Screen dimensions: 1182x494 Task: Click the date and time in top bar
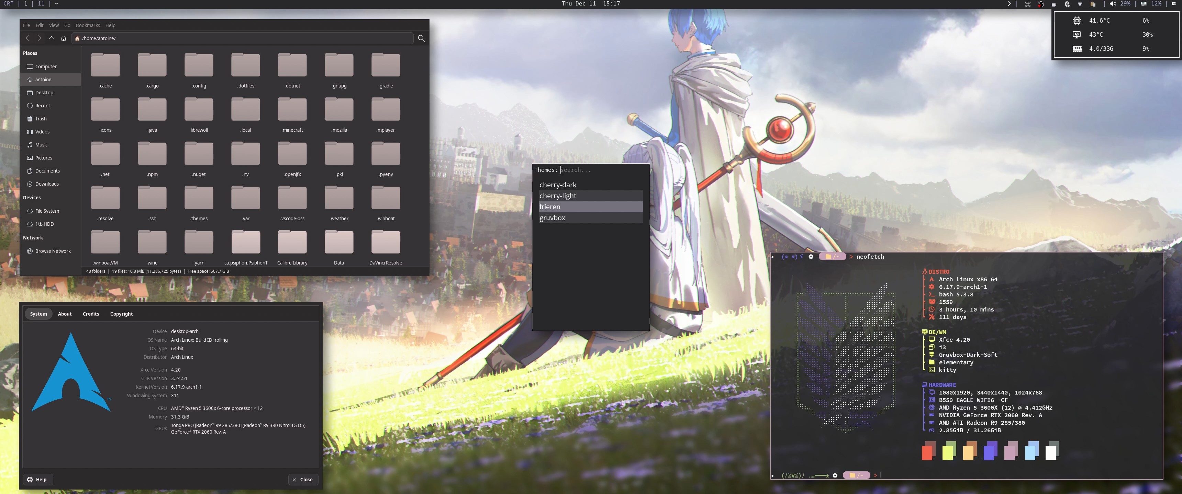point(591,4)
